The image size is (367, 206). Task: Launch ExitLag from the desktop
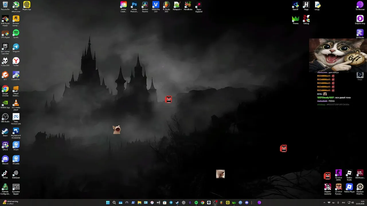(306, 20)
